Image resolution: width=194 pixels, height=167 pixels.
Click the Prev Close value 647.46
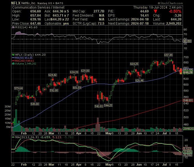point(36,24)
